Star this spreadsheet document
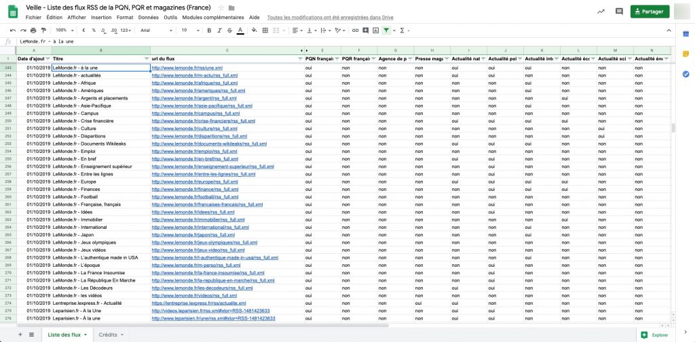This screenshot has height=342, width=695. tap(221, 8)
